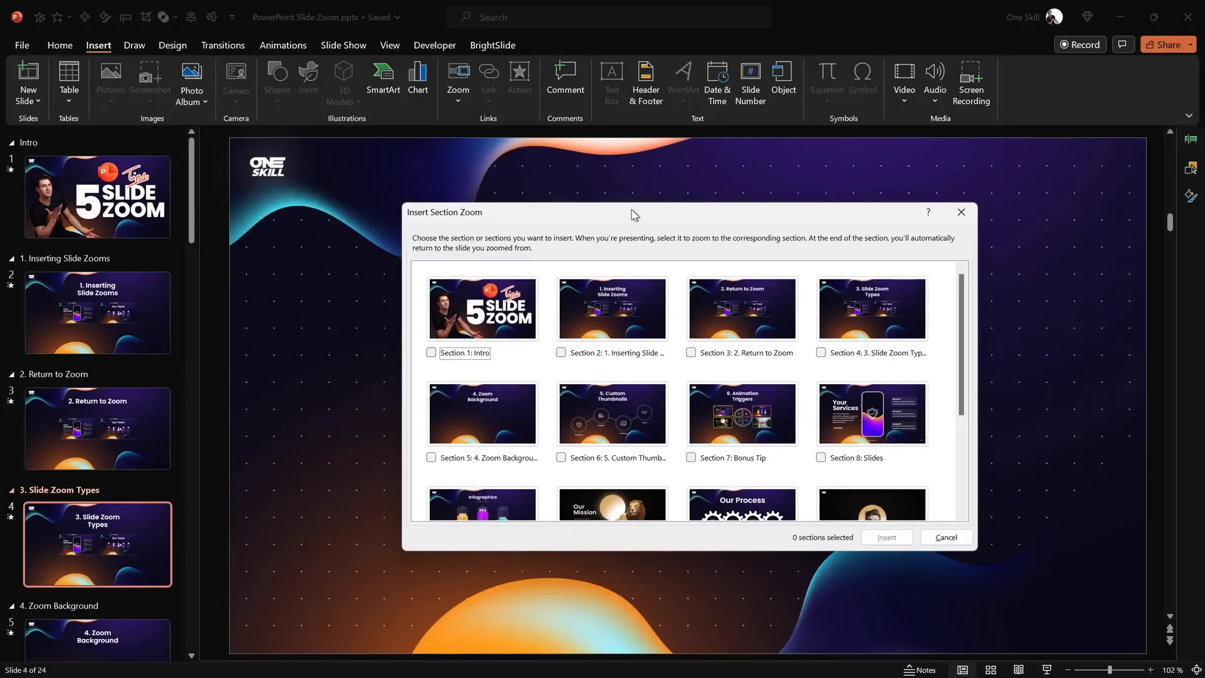The width and height of the screenshot is (1205, 678).
Task: Click the dialog's vertical scrollbar
Action: (961, 345)
